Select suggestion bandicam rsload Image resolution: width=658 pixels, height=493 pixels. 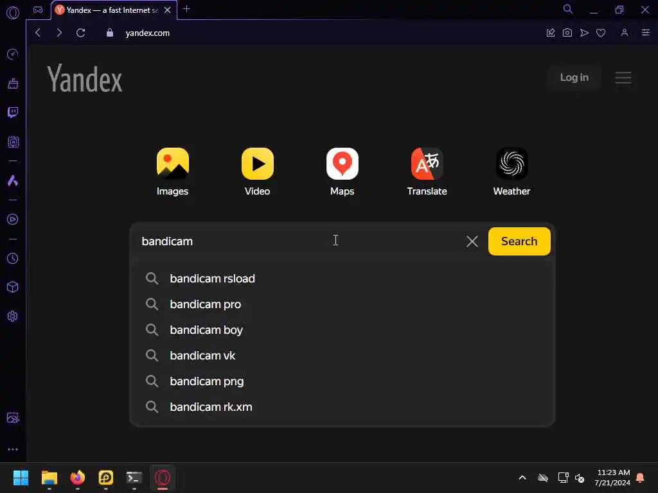[x=342, y=279]
